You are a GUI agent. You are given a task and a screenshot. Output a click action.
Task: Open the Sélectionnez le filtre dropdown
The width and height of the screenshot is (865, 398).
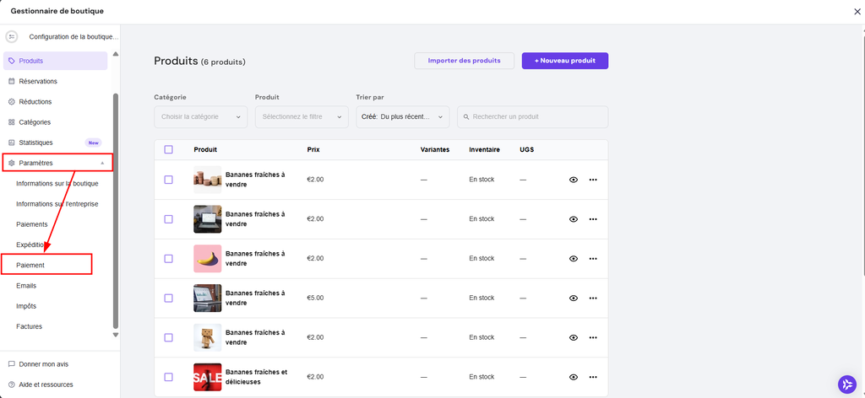[302, 116]
